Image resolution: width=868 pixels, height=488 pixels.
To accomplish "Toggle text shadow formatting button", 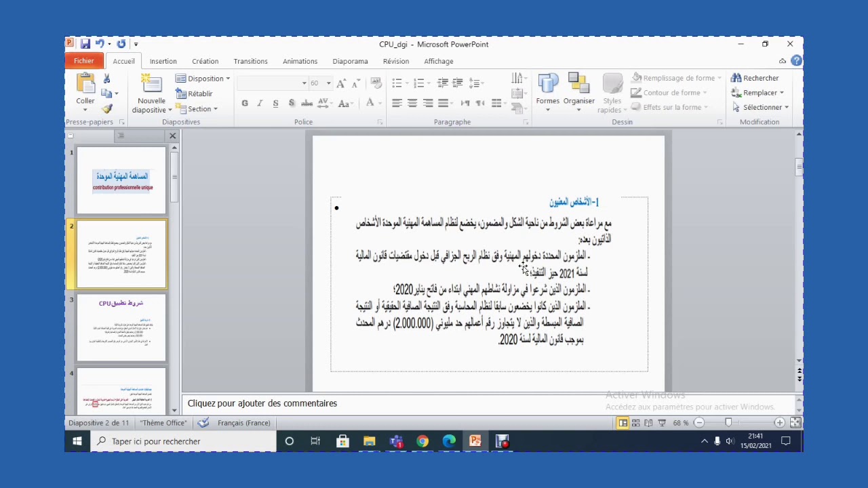I will tap(291, 103).
